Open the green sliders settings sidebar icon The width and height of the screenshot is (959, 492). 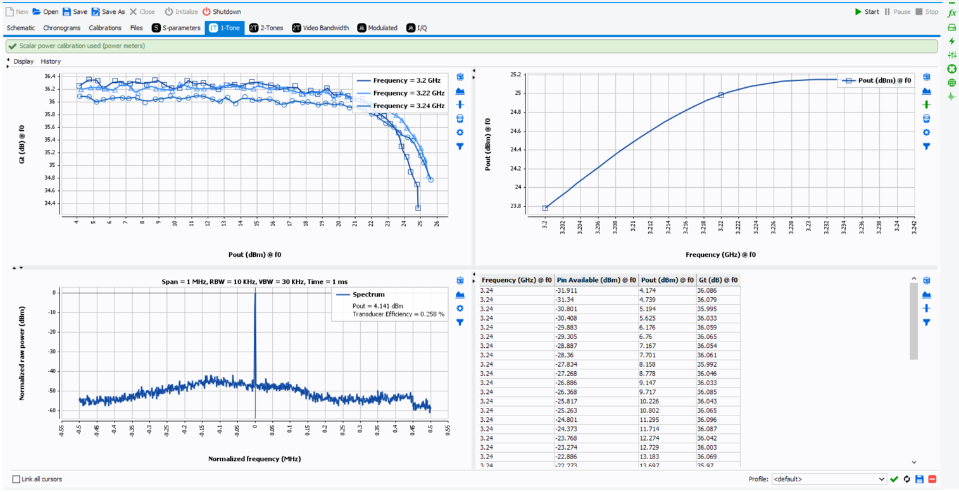click(951, 55)
